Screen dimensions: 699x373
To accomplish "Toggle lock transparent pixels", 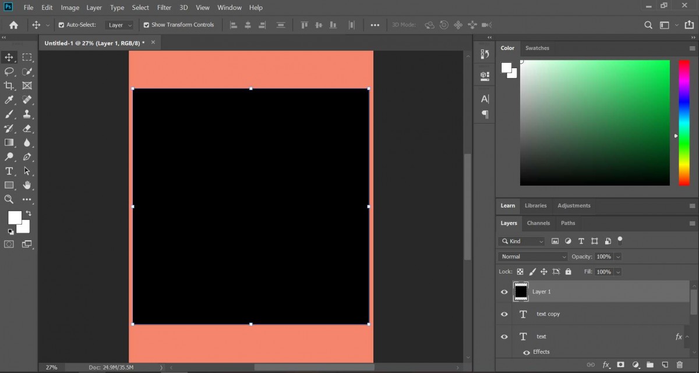I will (x=520, y=272).
